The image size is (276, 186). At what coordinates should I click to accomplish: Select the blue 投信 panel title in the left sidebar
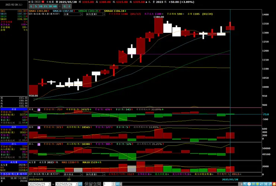14,127
